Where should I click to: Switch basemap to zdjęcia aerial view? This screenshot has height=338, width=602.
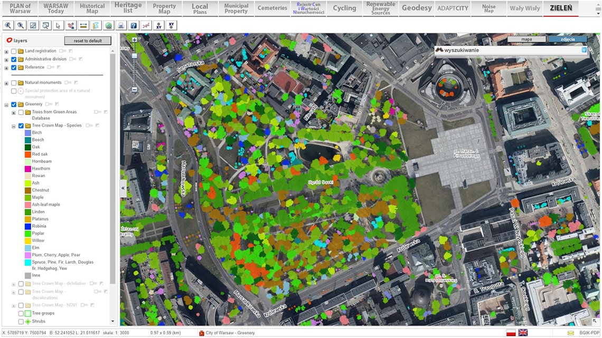[x=568, y=39]
